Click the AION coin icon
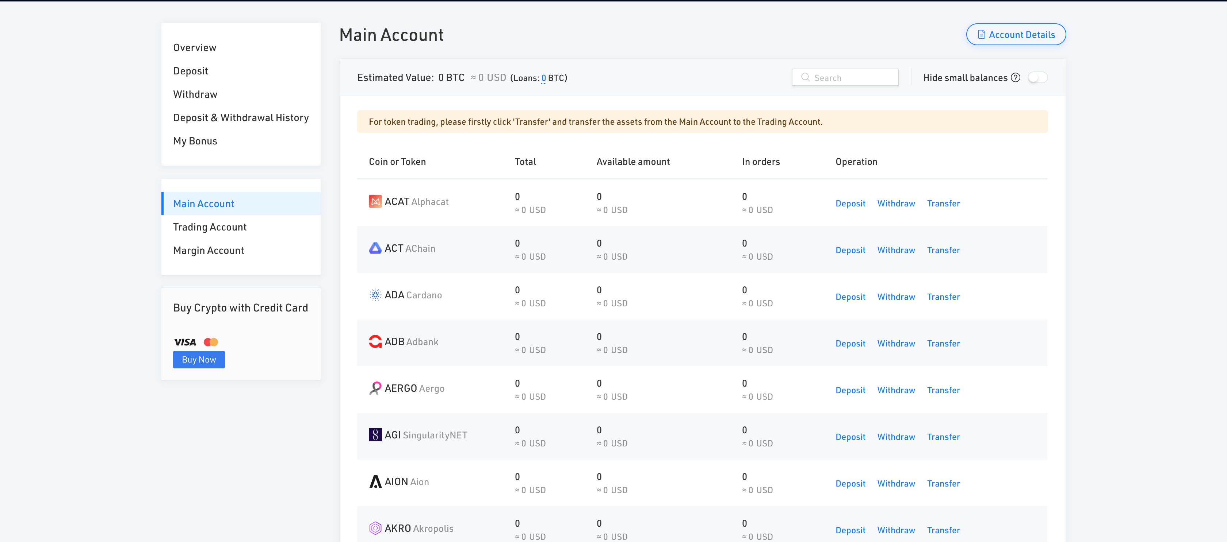1227x542 pixels. [375, 481]
